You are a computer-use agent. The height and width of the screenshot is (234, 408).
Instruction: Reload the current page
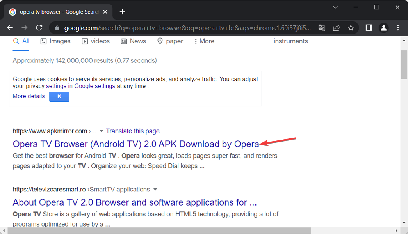coord(39,28)
